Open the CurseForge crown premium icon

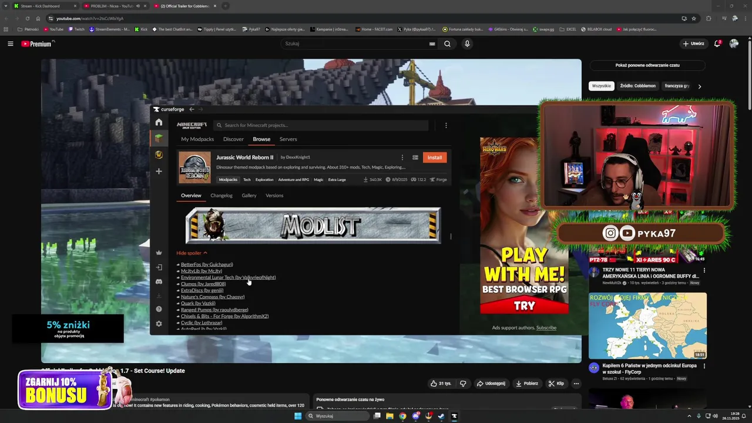159,253
